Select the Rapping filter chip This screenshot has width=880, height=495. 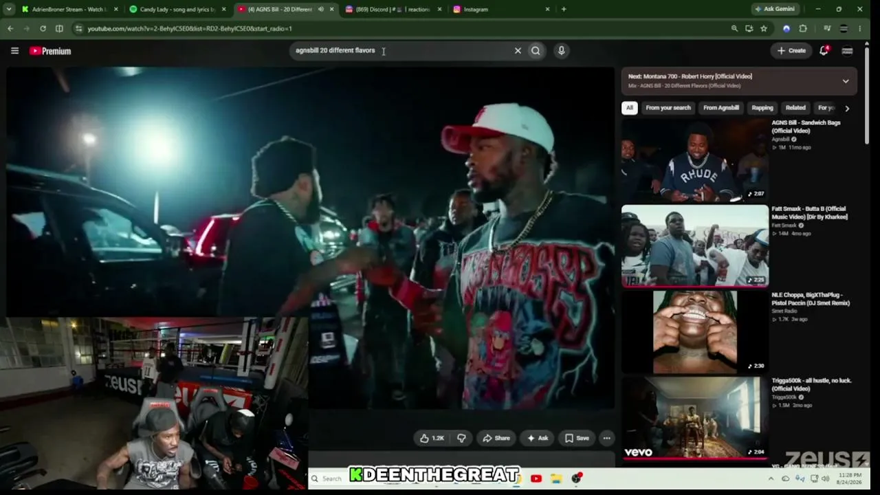(762, 108)
